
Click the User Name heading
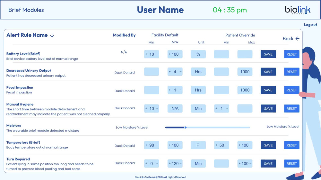(x=160, y=10)
